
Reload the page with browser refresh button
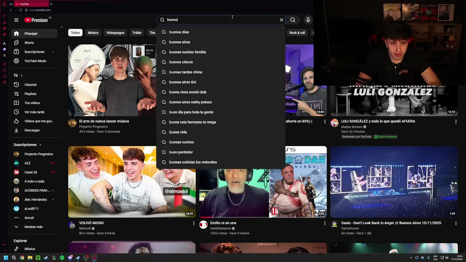pyautogui.click(x=20, y=10)
